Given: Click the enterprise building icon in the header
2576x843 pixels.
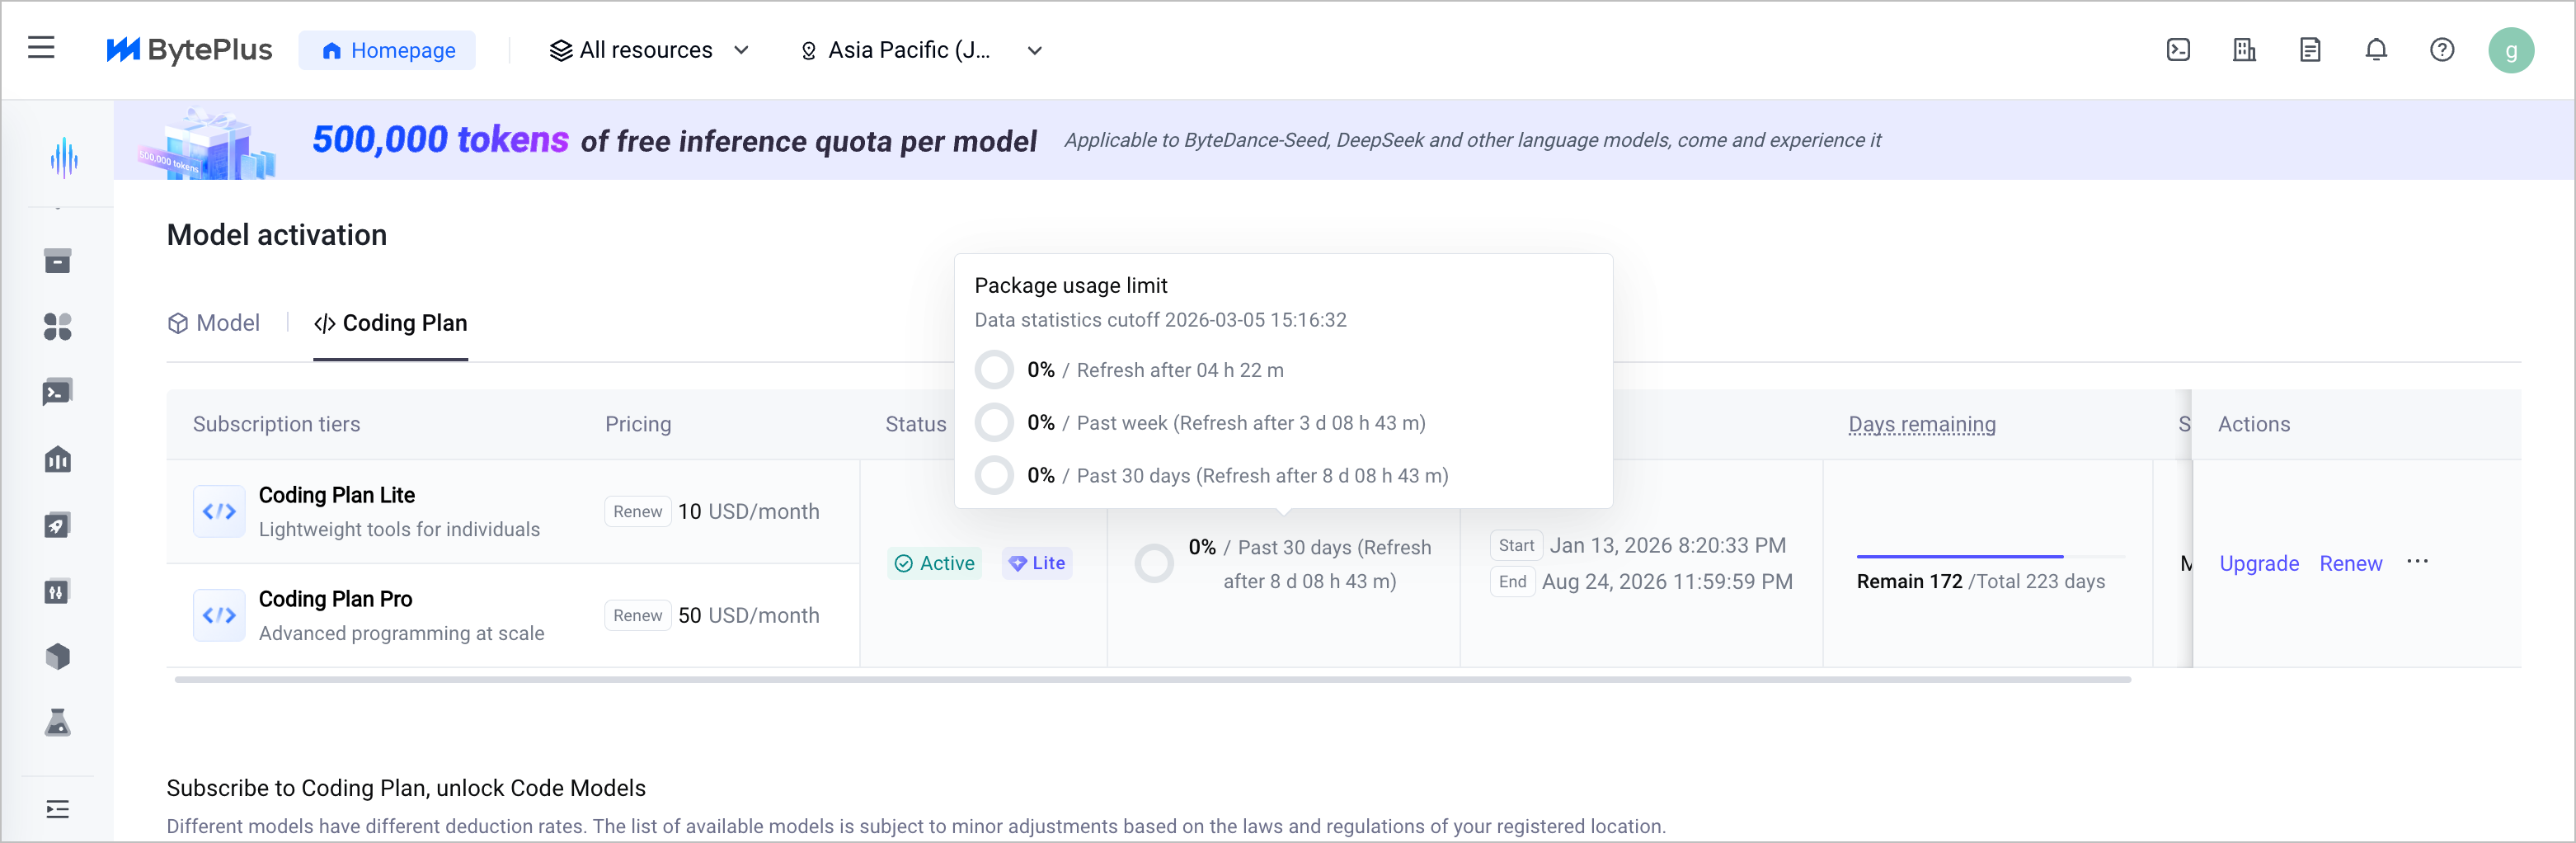Looking at the screenshot, I should pos(2243,50).
